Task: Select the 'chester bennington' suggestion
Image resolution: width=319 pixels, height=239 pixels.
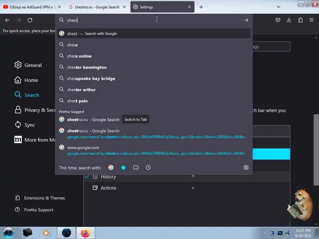Action: [154, 67]
